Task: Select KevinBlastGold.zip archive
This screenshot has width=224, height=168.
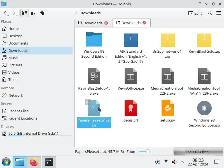Action: (204, 43)
